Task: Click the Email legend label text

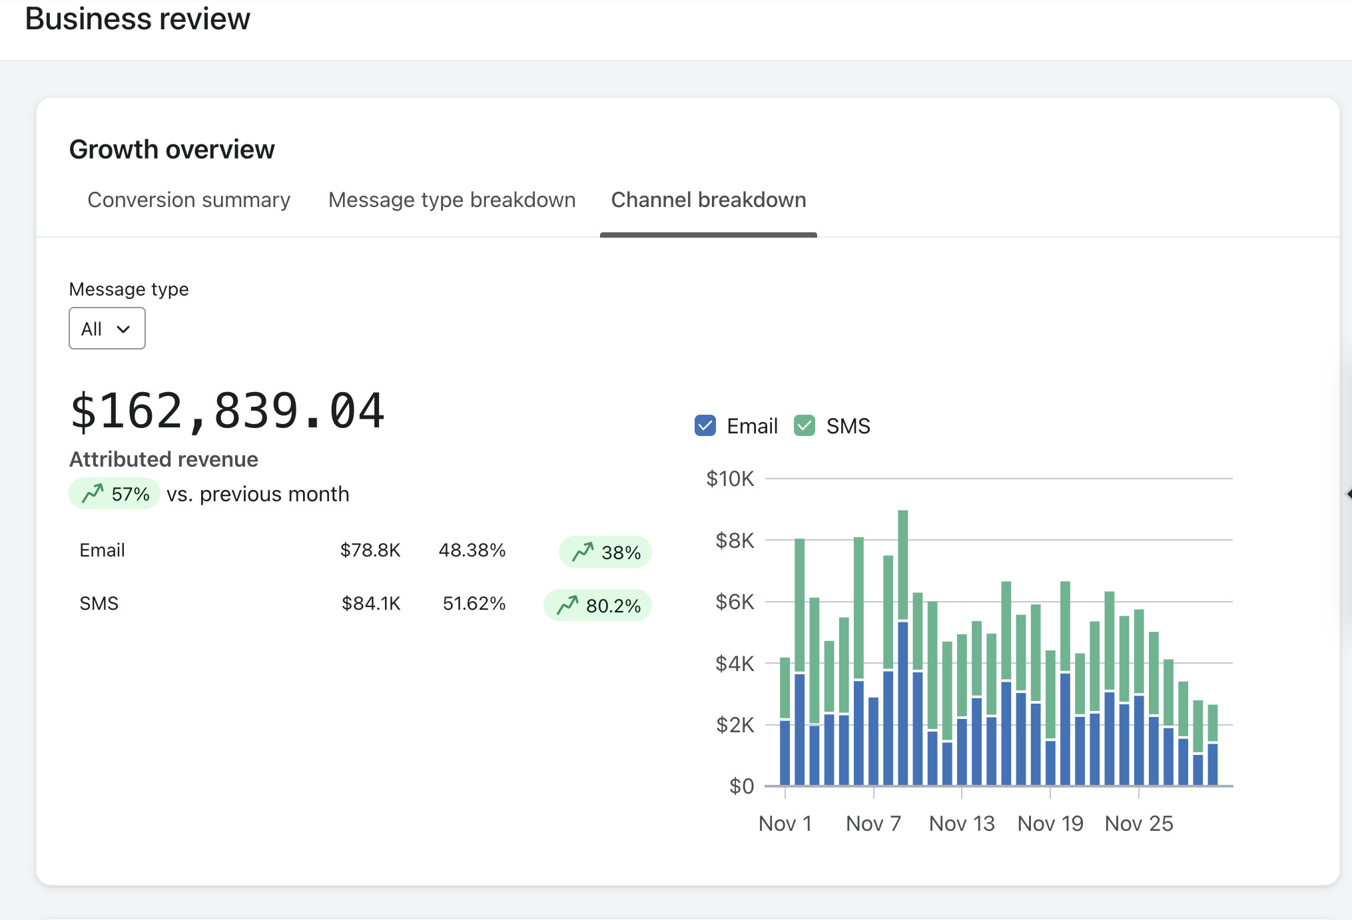Action: coord(752,426)
